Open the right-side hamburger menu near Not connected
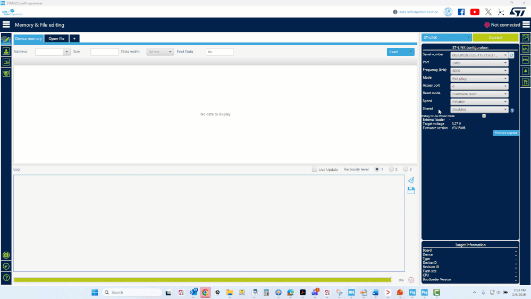 [x=526, y=24]
